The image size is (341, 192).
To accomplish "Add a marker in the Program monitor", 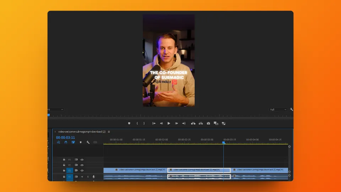I will tap(129, 123).
